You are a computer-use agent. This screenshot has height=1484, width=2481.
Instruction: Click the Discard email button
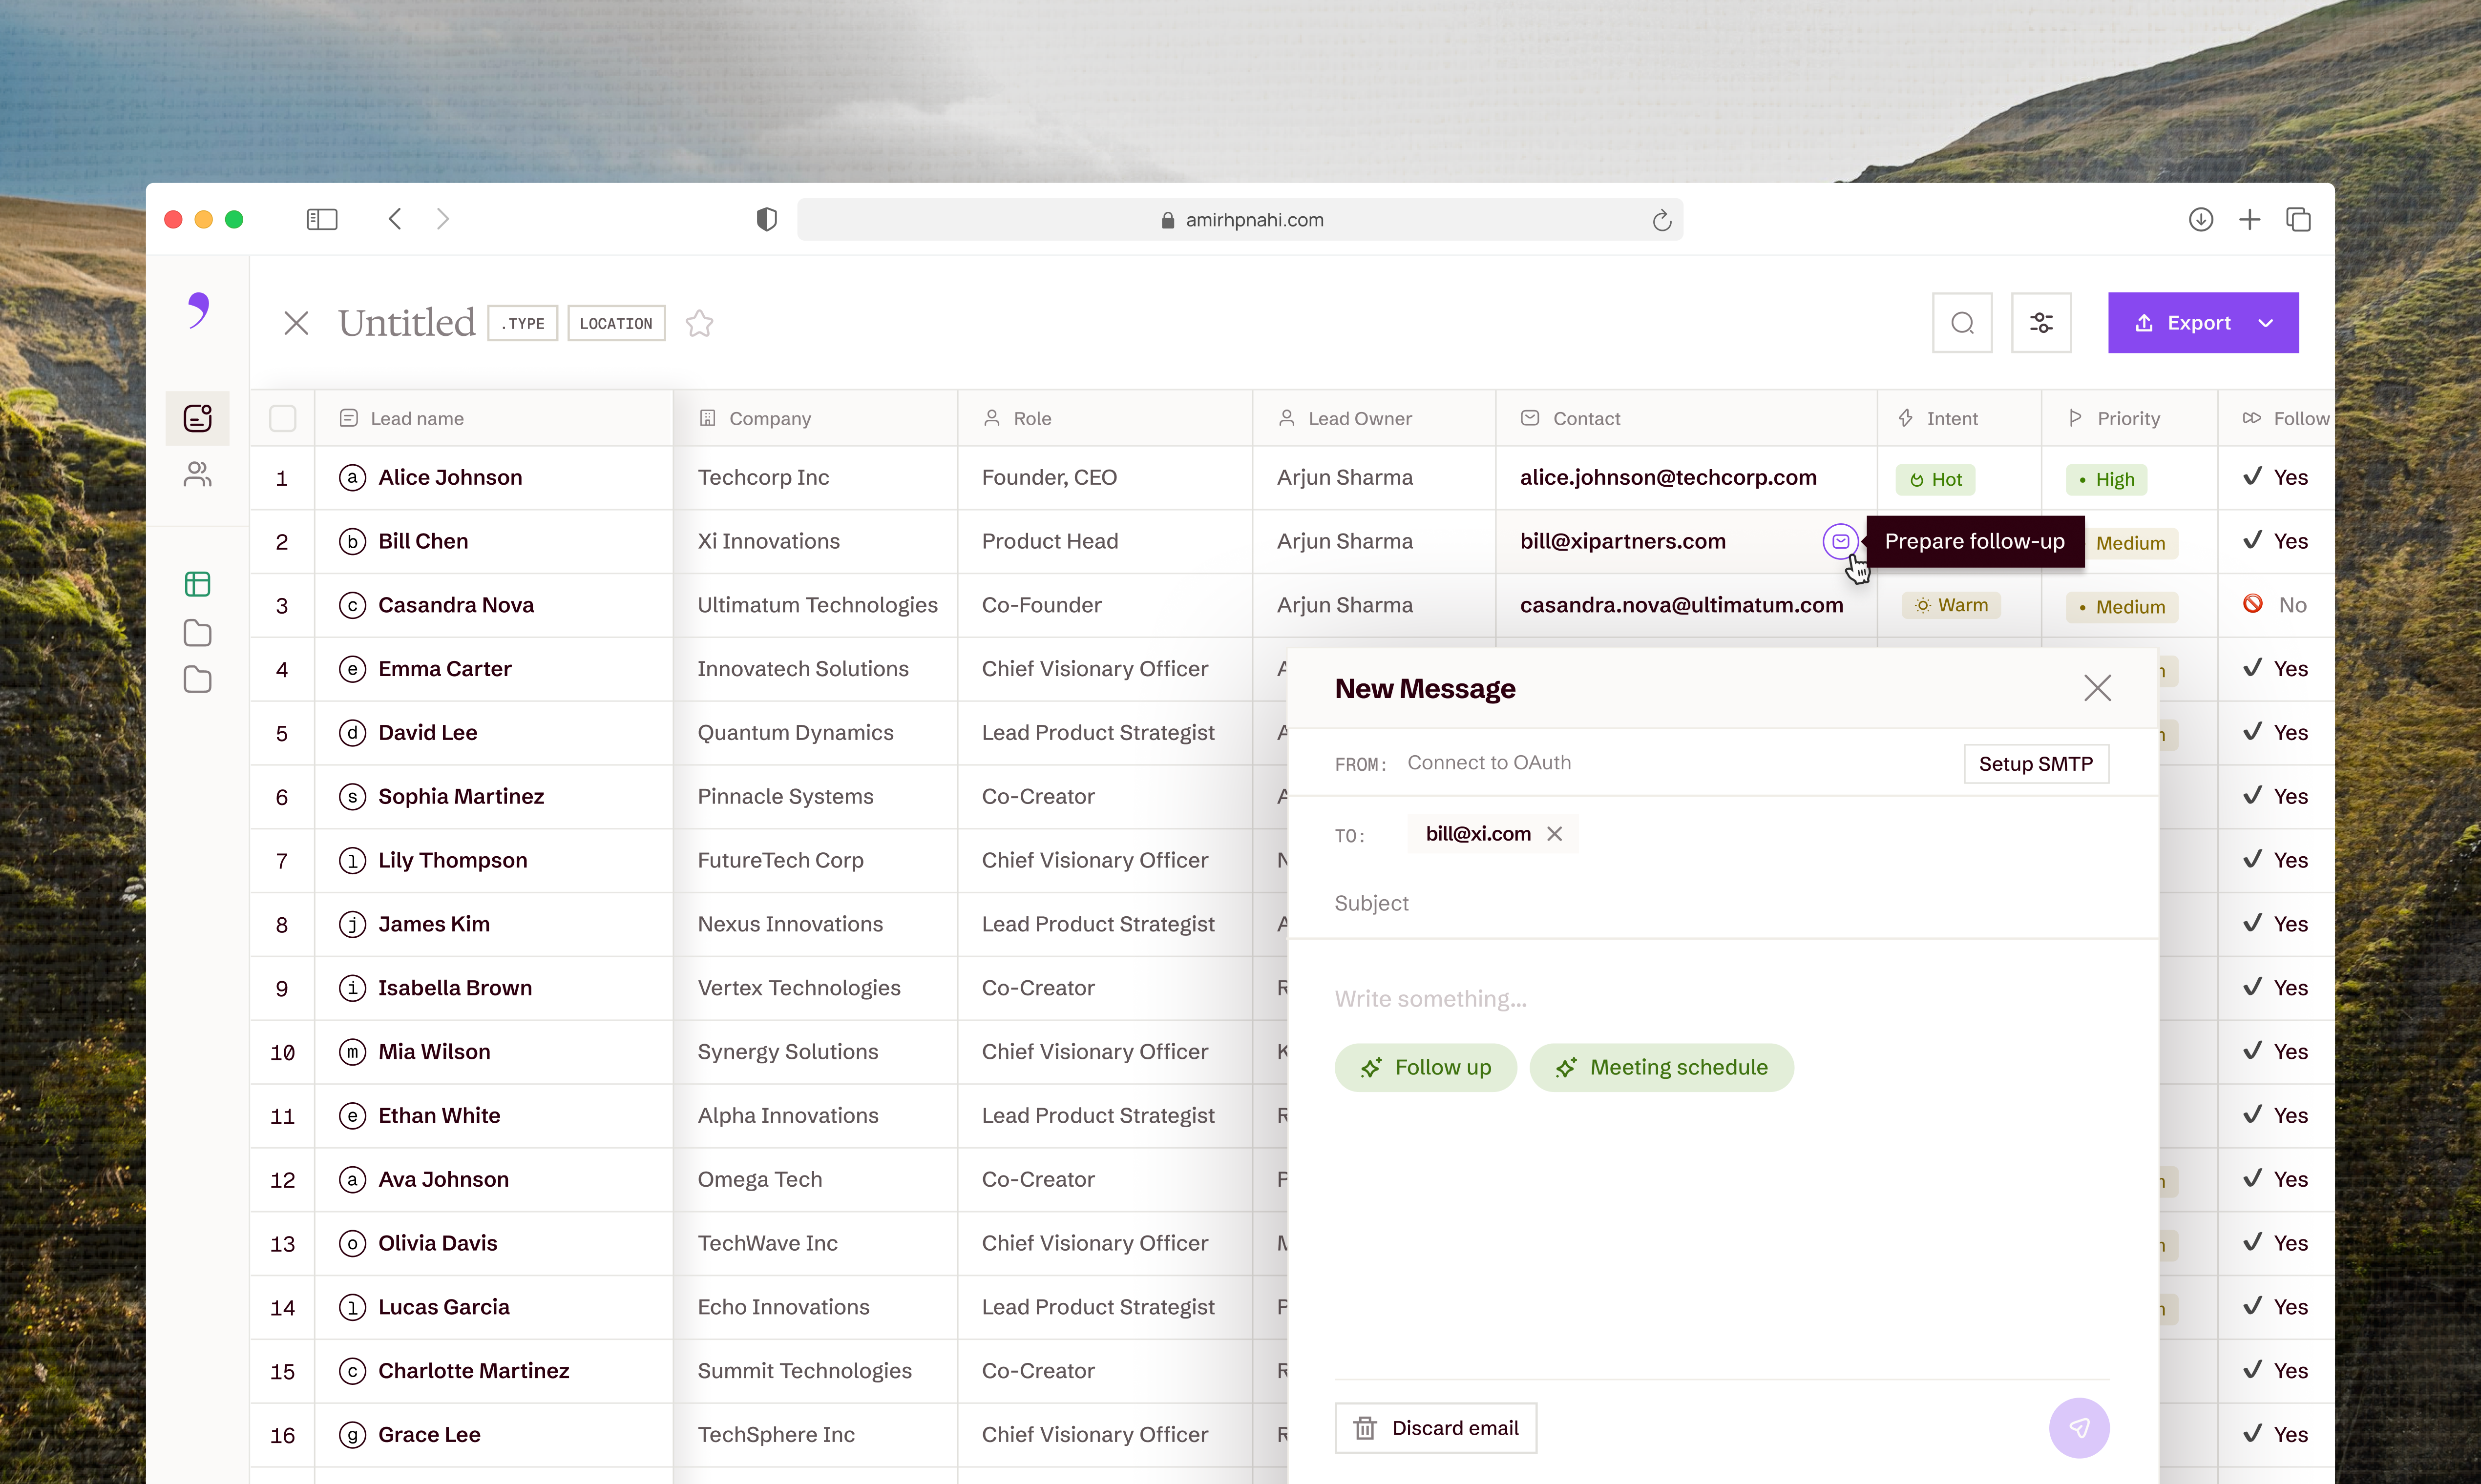point(1434,1428)
